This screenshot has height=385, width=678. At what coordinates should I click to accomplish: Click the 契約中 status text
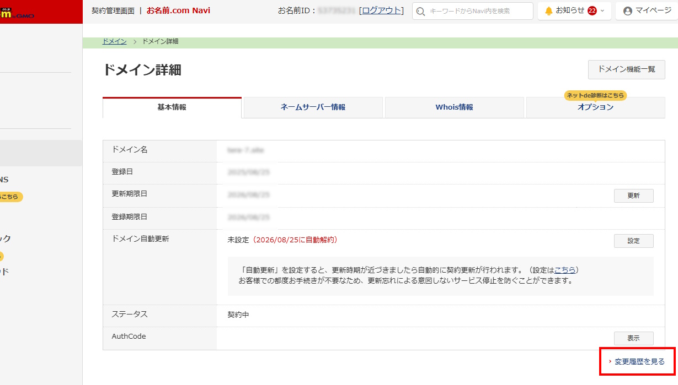[x=238, y=315]
